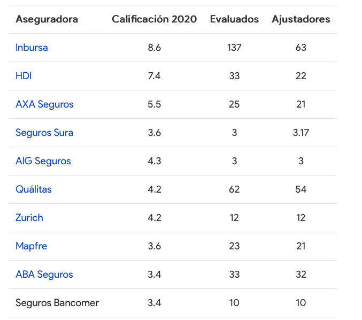Select AXA Seguros' 5.5 rating cell

pyautogui.click(x=154, y=104)
